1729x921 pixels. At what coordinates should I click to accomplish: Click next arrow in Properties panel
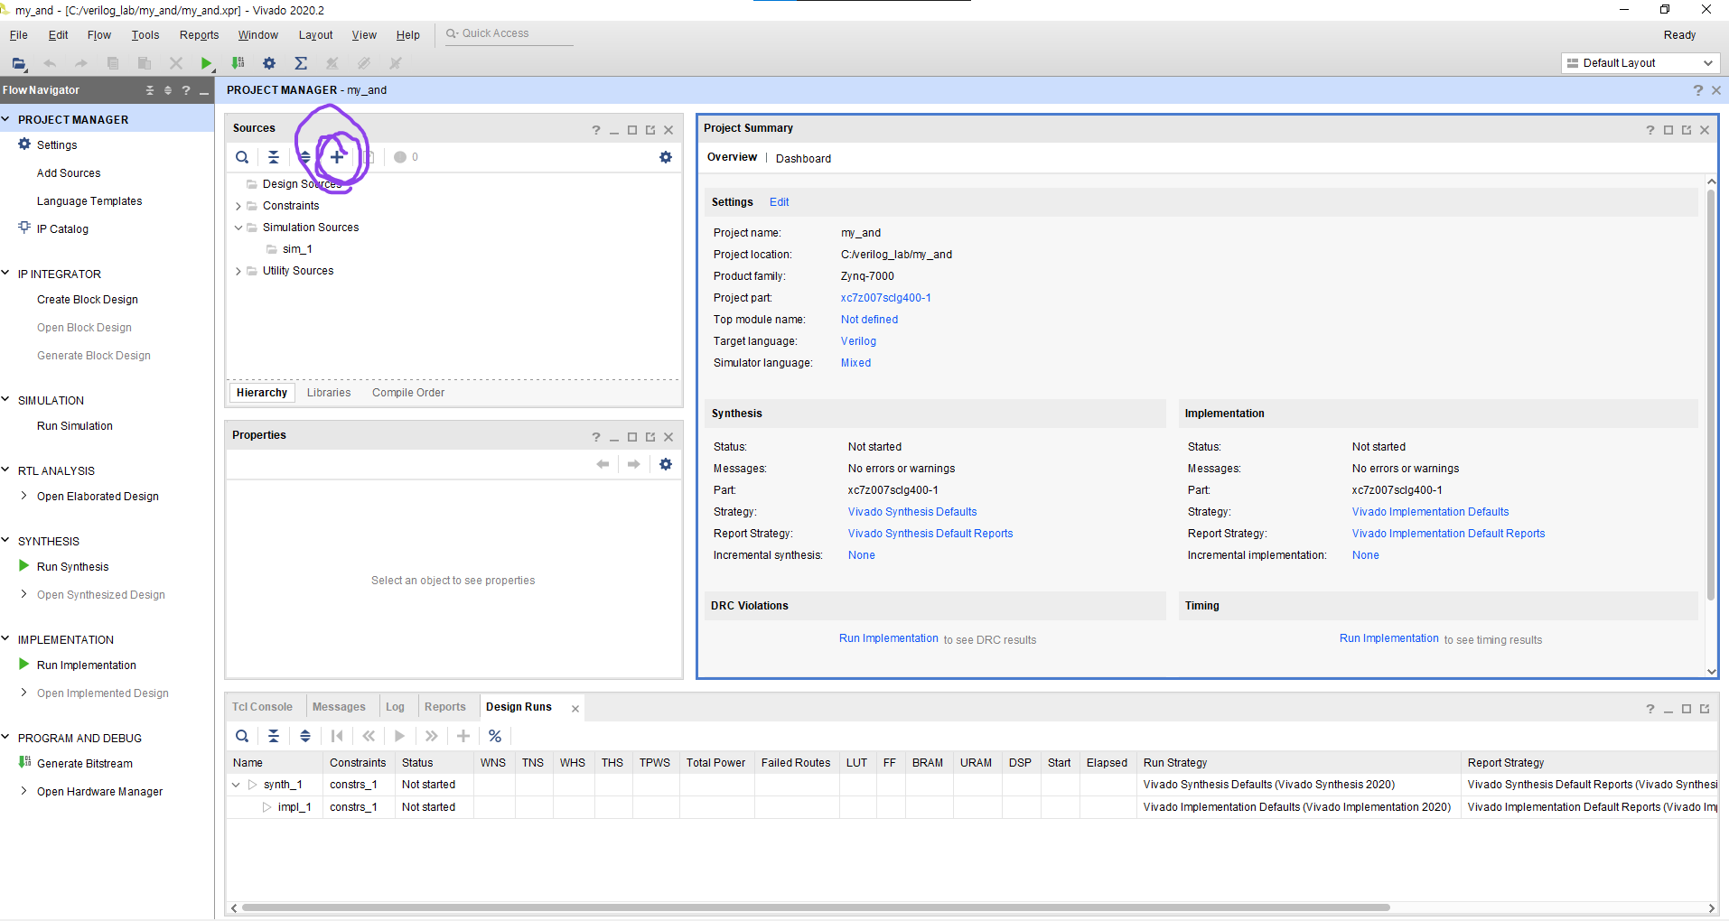click(634, 464)
